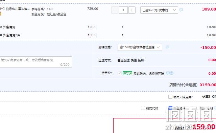Image resolution: width=216 pixels, height=133 pixels.
Task: Click the 普通配送 快递 免邮 shipping text
Action: pos(131,60)
